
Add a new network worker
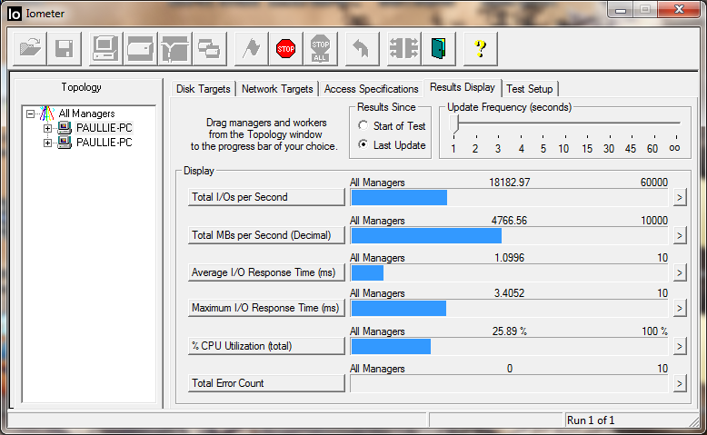[x=175, y=48]
